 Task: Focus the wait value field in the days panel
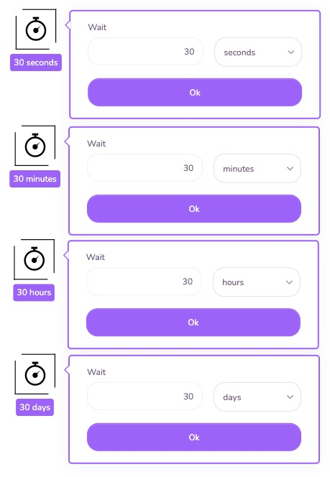[x=145, y=397]
